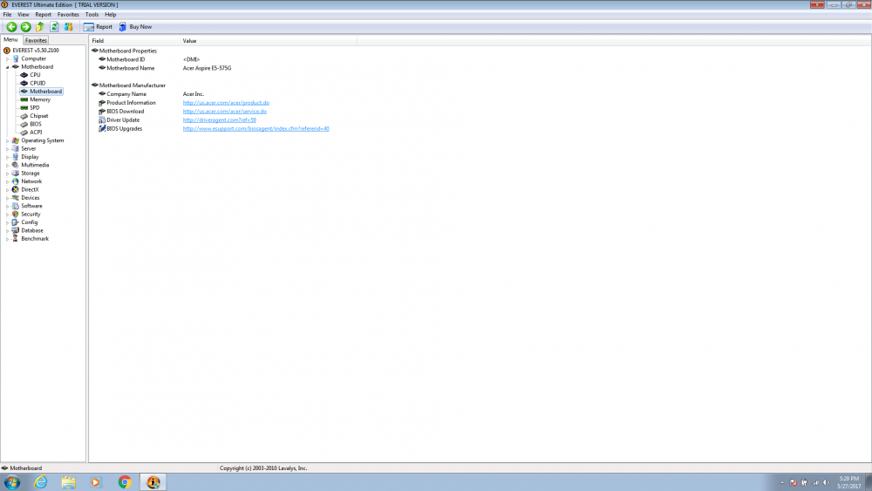This screenshot has width=872, height=491.
Task: Click the Software category icon
Action: pyautogui.click(x=16, y=206)
